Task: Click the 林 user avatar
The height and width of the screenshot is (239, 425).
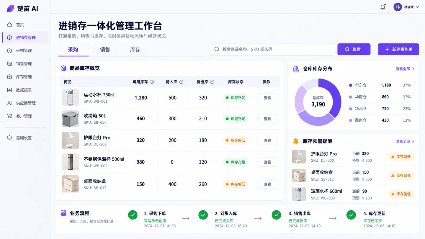Action: (398, 7)
